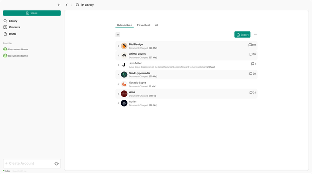
Task: Expand the Adrian row chevron
Action: 118,103
